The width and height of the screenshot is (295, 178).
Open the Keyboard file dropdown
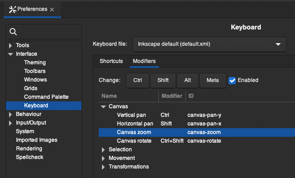[209, 44]
